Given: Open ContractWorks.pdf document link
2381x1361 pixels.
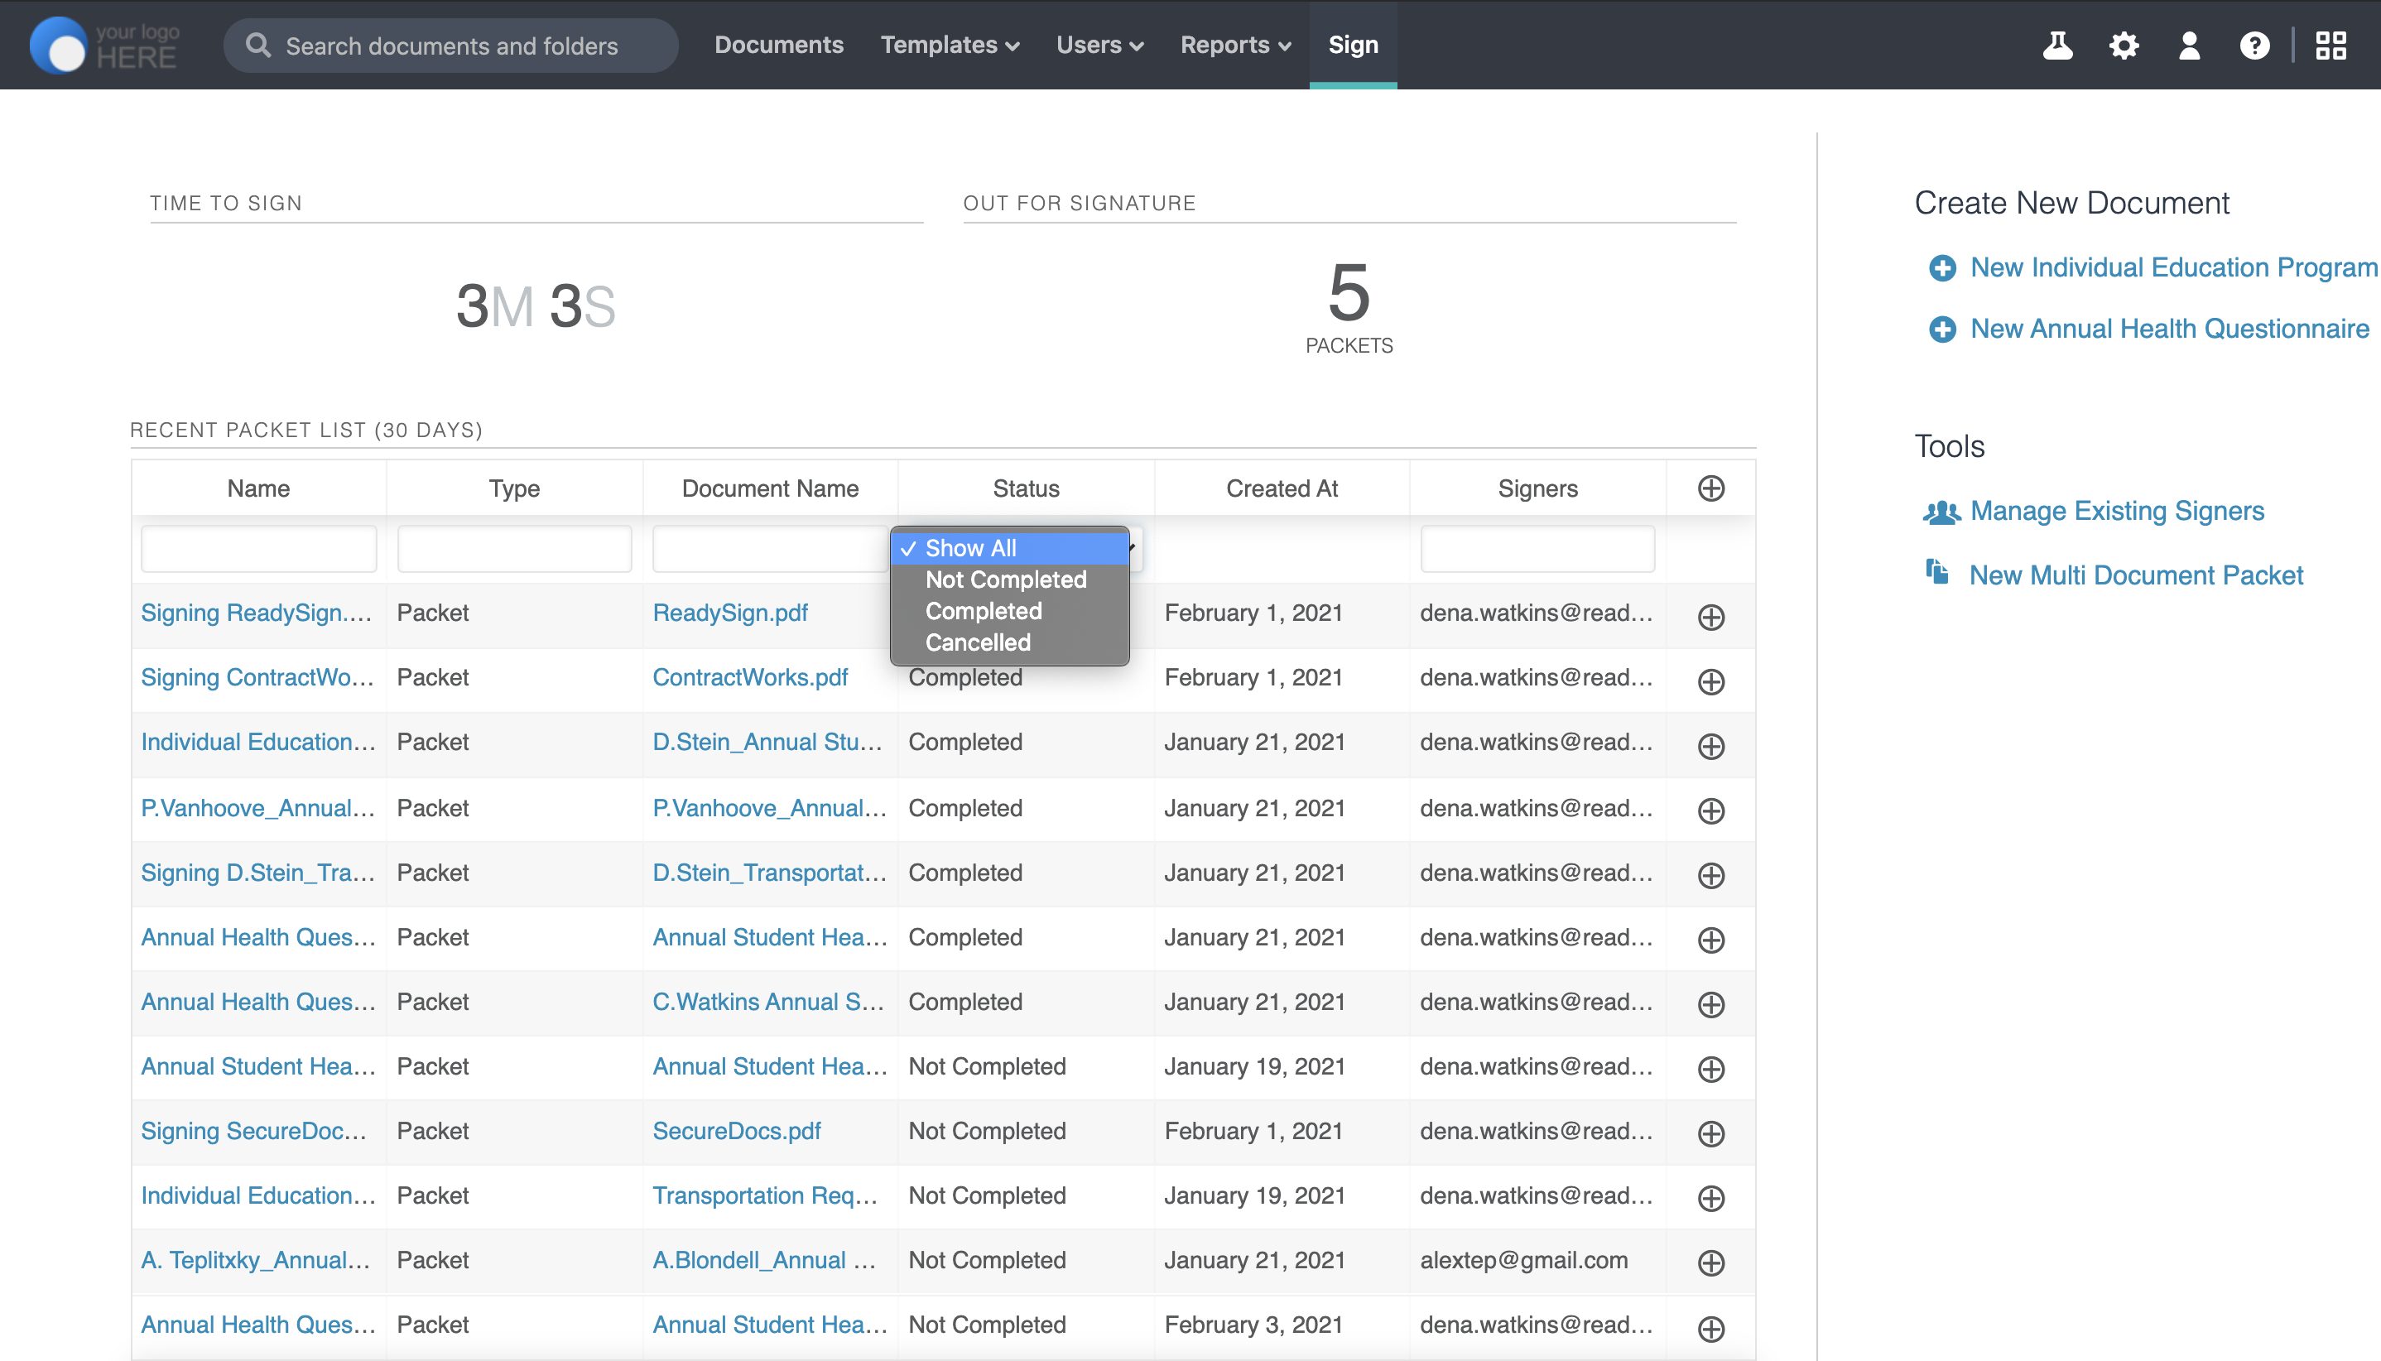Looking at the screenshot, I should point(750,678).
